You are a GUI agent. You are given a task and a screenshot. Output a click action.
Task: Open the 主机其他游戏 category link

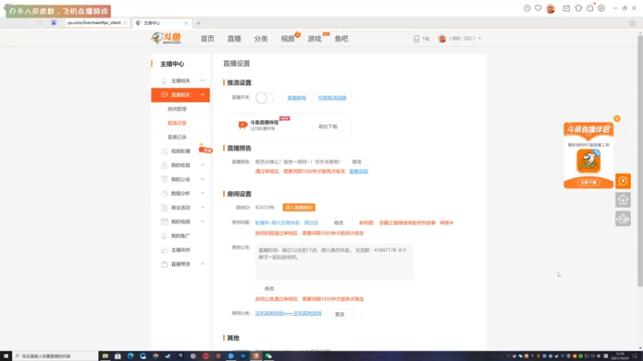tap(289, 313)
